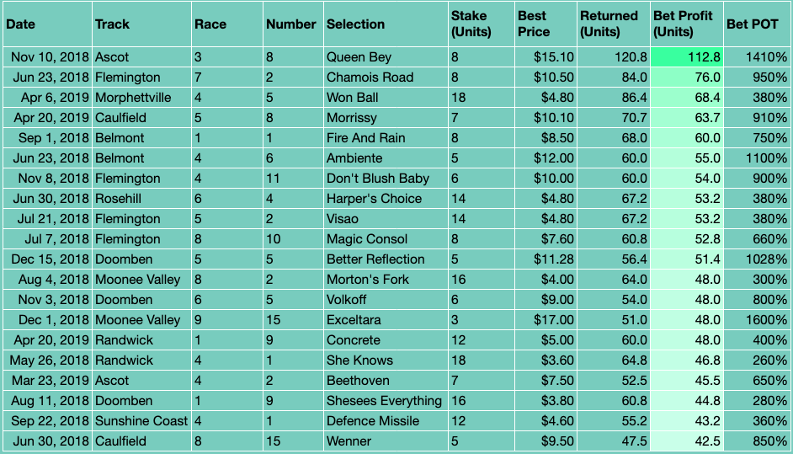Click the Wenner selection cell

[386, 441]
